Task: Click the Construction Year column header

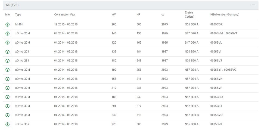Action: pos(65,15)
